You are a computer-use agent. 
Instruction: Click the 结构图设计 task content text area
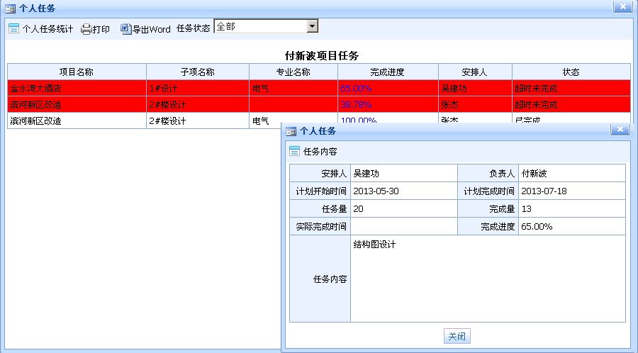[x=488, y=279]
